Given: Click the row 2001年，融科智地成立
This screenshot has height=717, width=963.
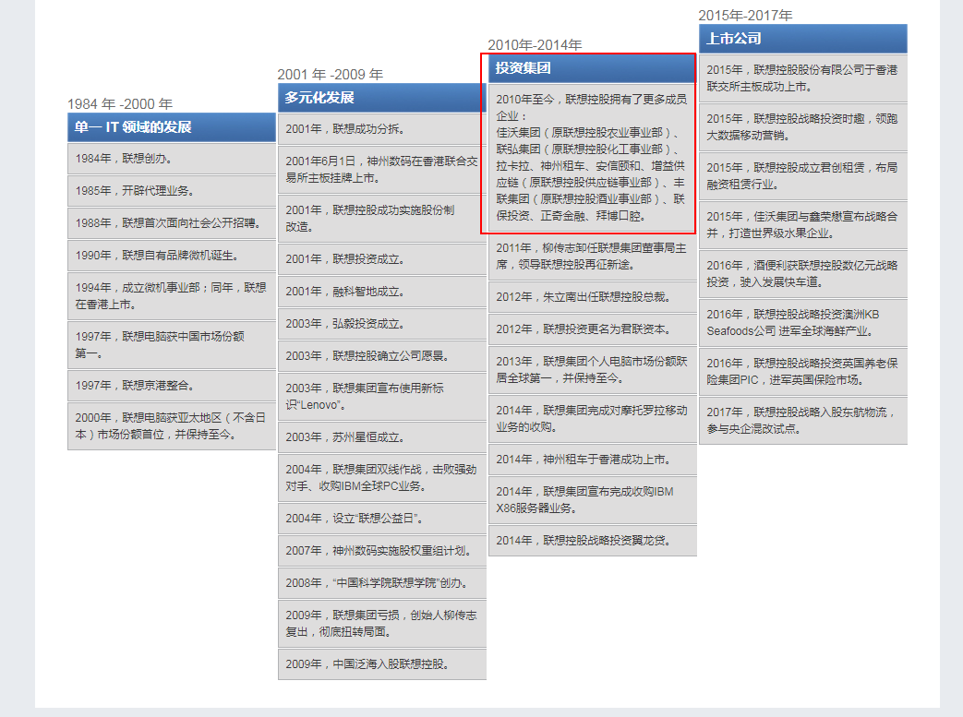Looking at the screenshot, I should 382,292.
